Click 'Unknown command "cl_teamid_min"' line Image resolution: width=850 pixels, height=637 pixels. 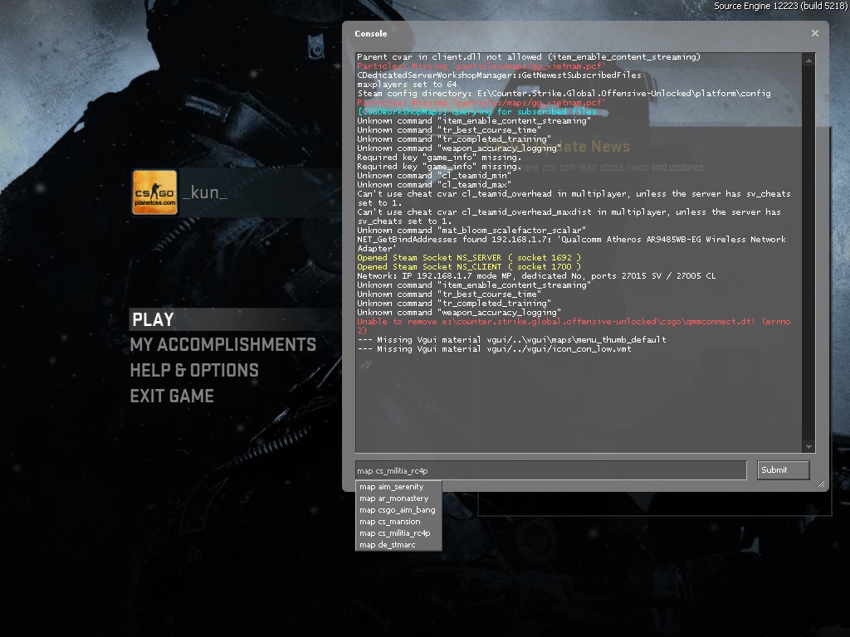[433, 176]
